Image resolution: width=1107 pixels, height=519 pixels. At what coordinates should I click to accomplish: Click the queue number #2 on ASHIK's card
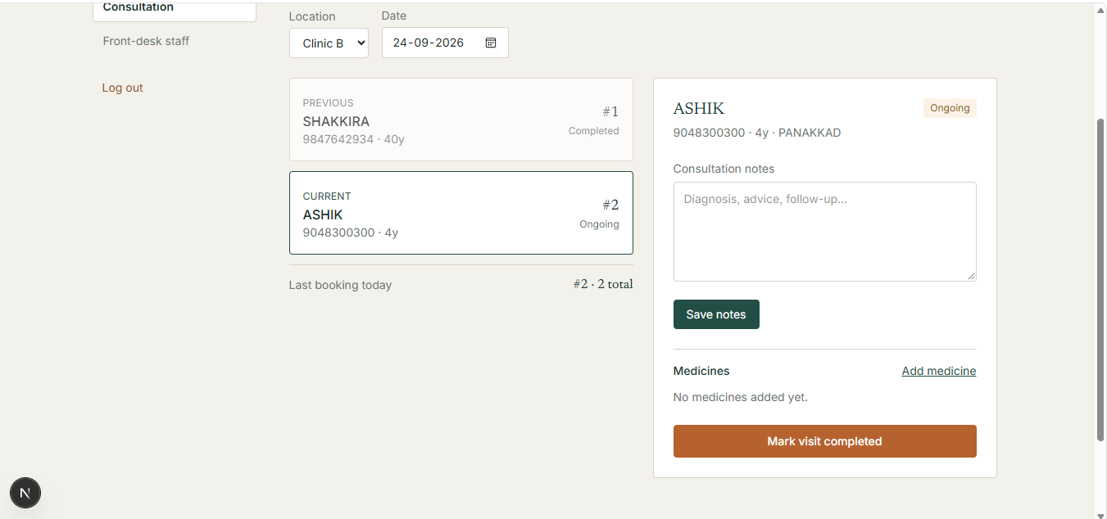pos(610,205)
